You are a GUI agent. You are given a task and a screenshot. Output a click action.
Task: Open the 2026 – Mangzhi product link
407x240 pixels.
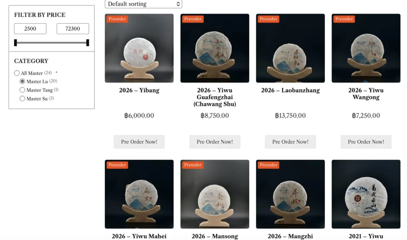coord(290,236)
